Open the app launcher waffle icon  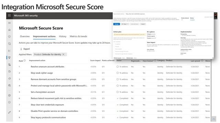click(x=9, y=15)
